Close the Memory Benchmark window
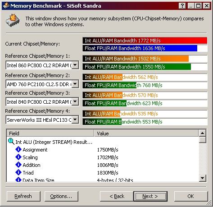The image size is (213, 207). point(207,6)
